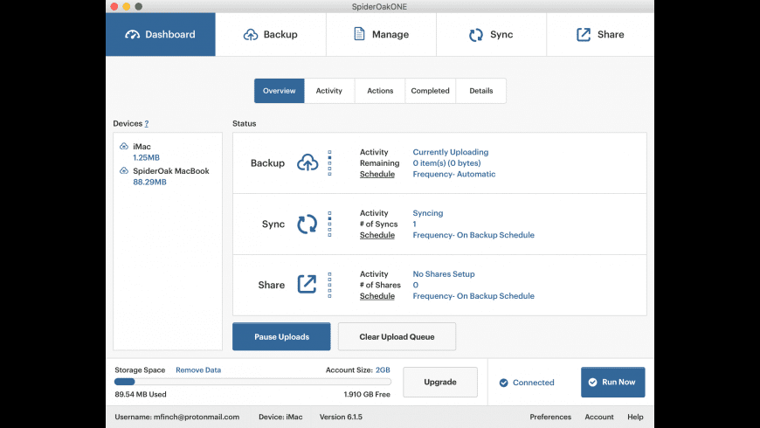Image resolution: width=760 pixels, height=428 pixels.
Task: Show the Activity sub-tab
Action: point(329,91)
